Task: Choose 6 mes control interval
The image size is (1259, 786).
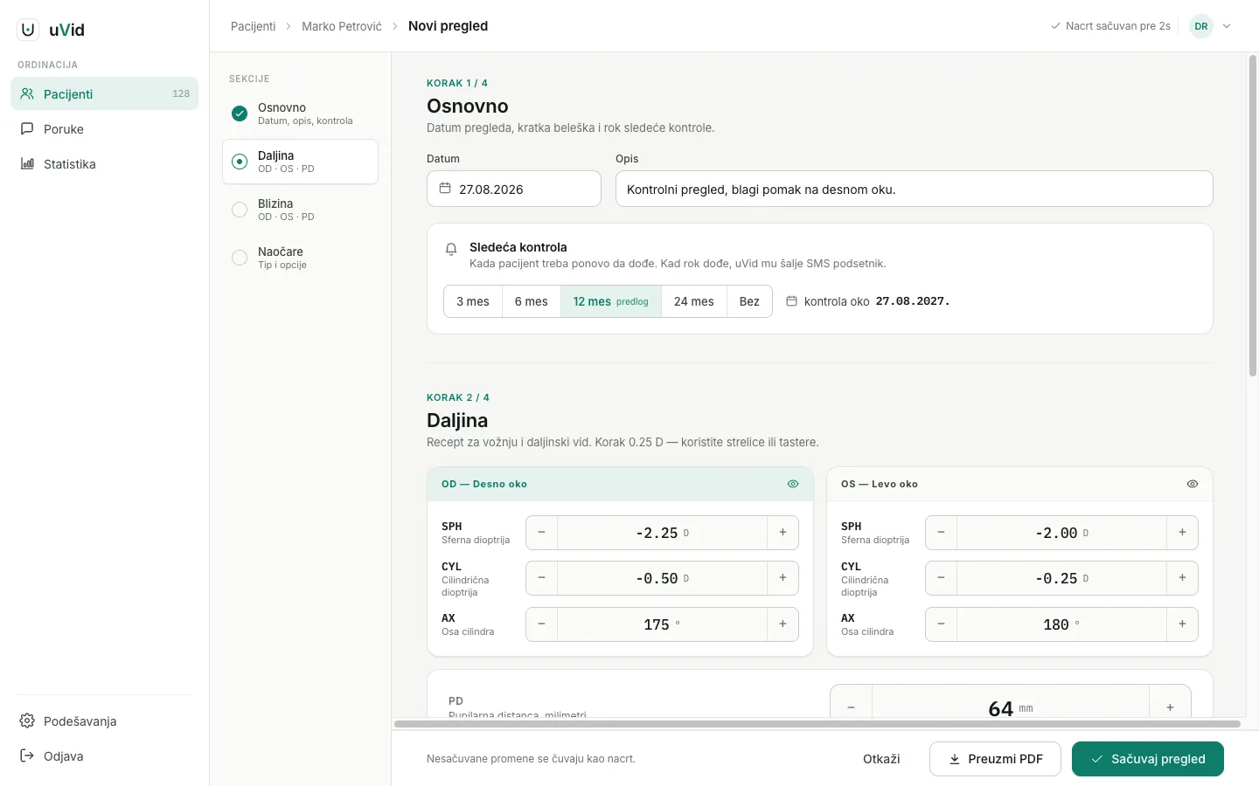Action: pos(531,301)
